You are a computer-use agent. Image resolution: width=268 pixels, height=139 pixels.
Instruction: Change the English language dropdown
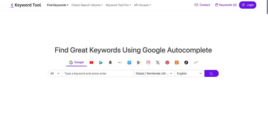[189, 74]
